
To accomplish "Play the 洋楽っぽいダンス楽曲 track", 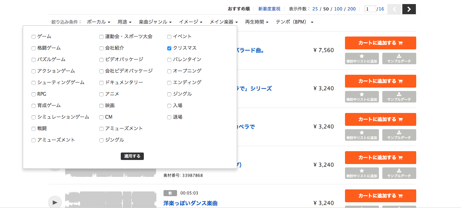I will tap(55, 202).
